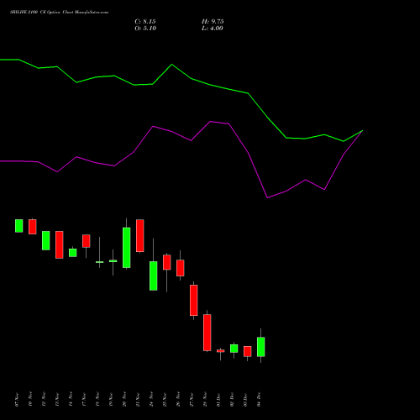This screenshot has height=420, width=420.
Task: Click the low value 'L: 4.00'
Action: point(213,29)
